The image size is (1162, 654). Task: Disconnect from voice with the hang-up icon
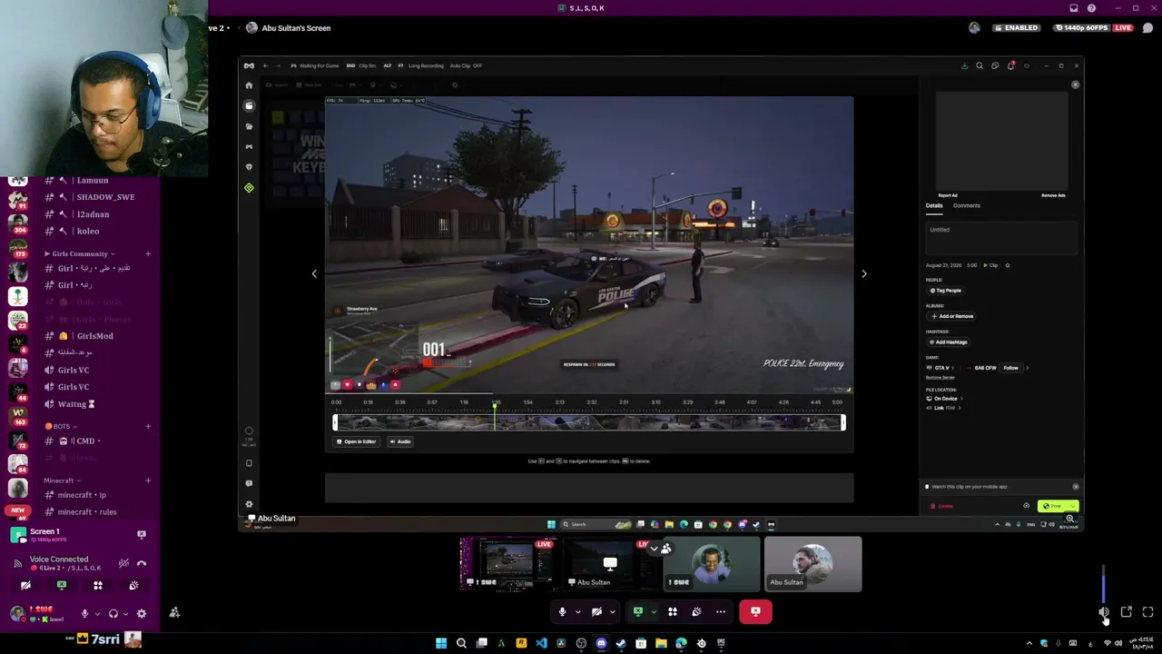(x=142, y=563)
